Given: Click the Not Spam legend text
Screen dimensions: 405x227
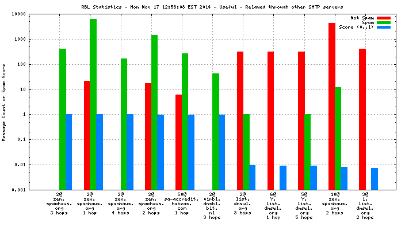Looking at the screenshot, I should [362, 18].
